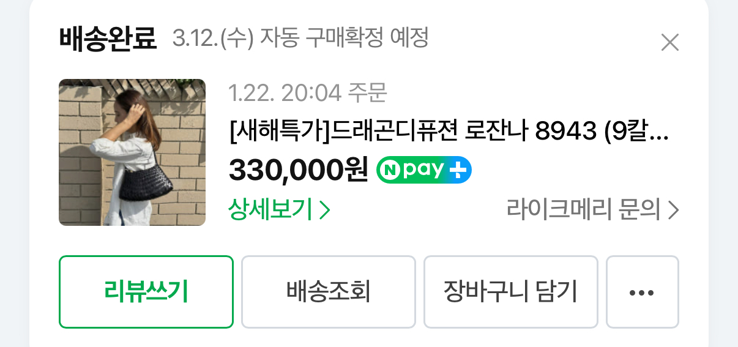
Task: Click the 리뷰쓰기 button
Action: (146, 292)
